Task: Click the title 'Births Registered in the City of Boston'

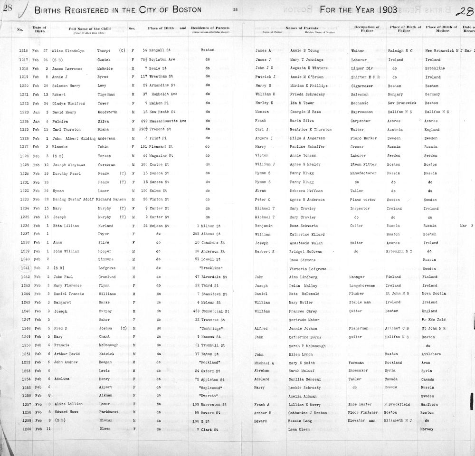Action: (x=118, y=9)
